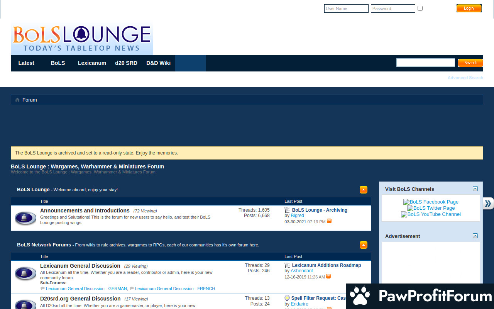494x309 pixels.
Task: Click 'Posts: 246' stat text
Action: [x=259, y=271]
